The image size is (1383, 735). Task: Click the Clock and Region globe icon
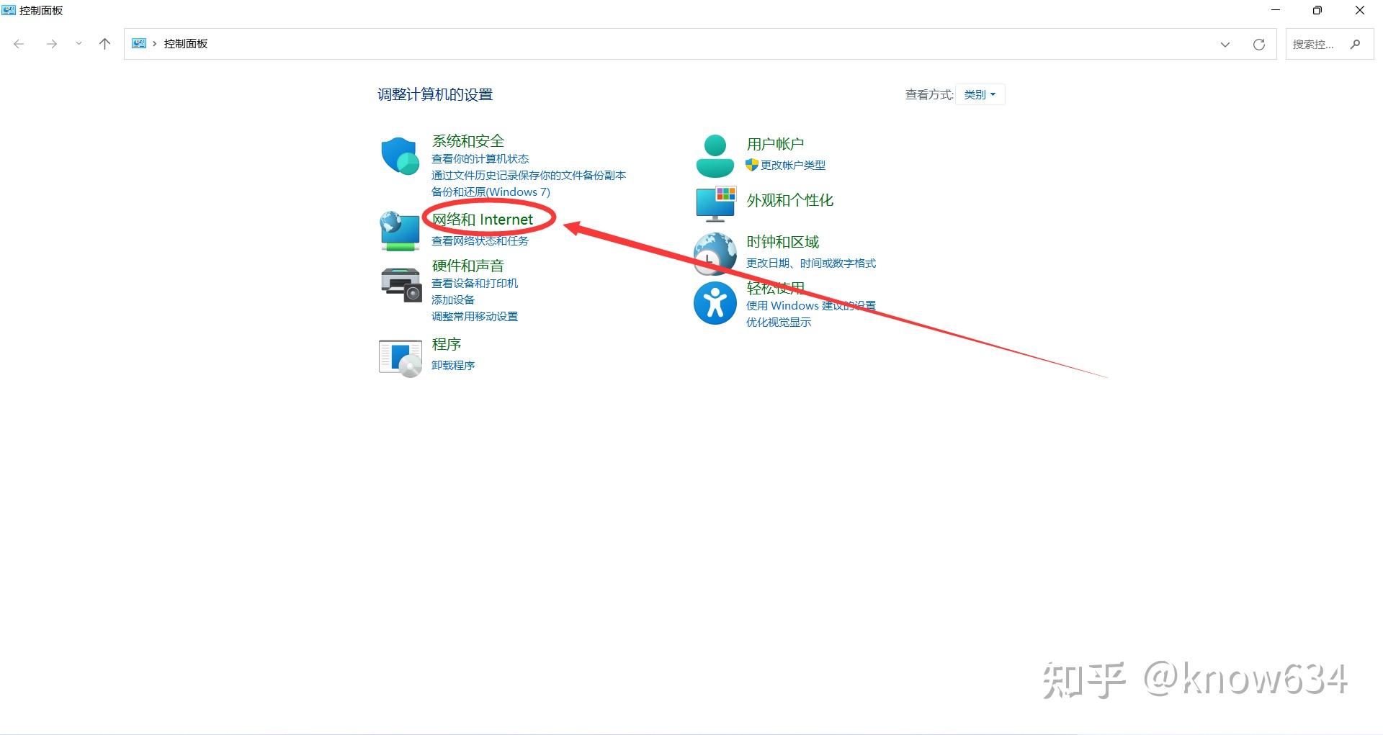(x=715, y=253)
